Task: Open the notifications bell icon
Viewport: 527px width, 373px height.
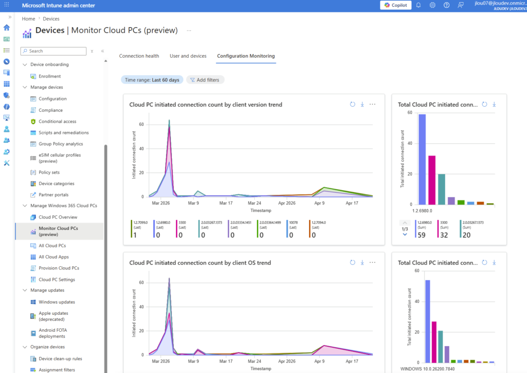Action: pyautogui.click(x=418, y=5)
